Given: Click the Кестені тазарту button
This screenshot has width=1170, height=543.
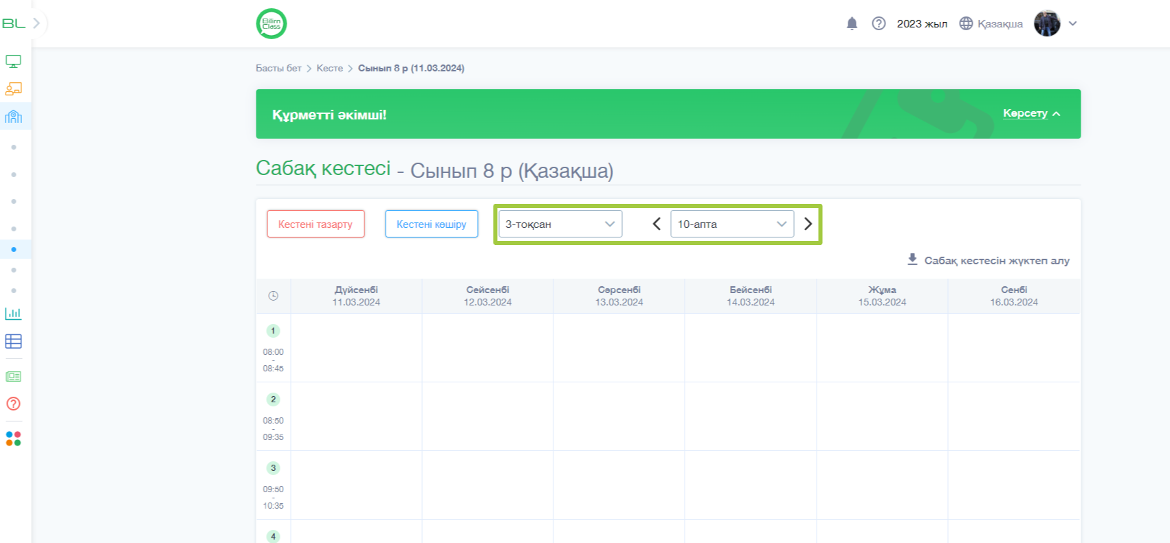Looking at the screenshot, I should [316, 224].
